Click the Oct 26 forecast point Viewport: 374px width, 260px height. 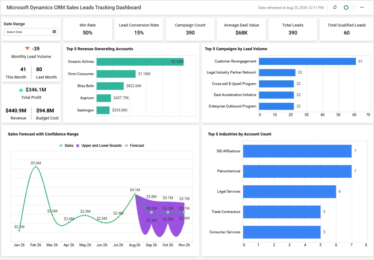point(168,212)
